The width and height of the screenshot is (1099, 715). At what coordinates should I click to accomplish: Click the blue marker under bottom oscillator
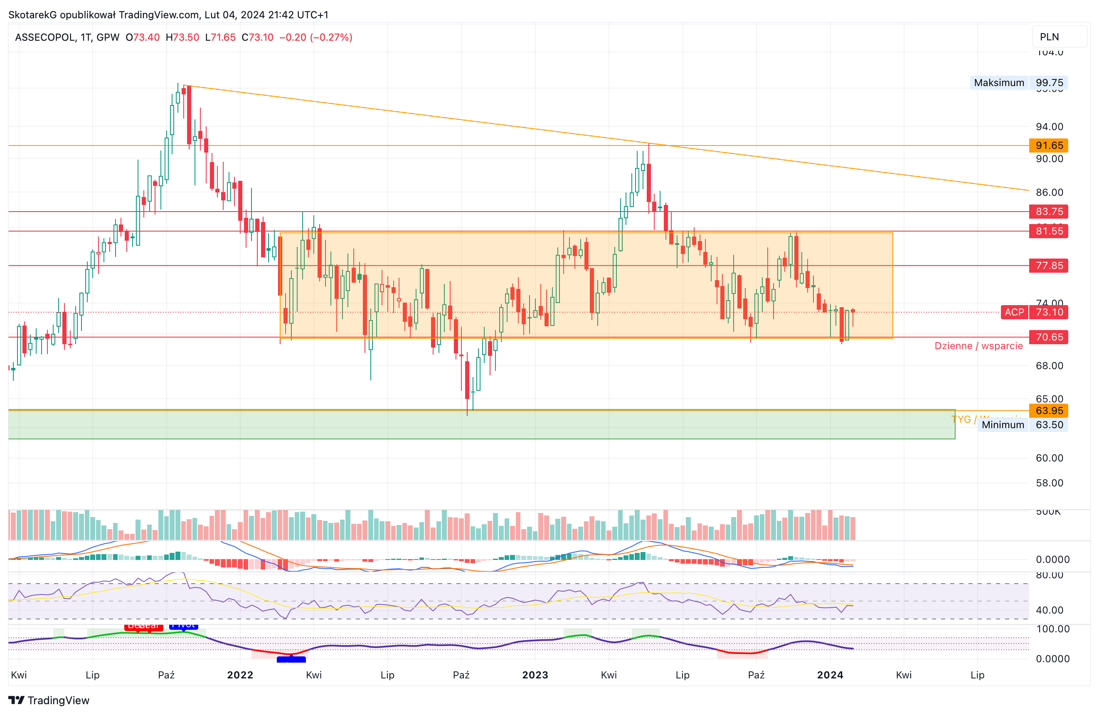coord(291,660)
